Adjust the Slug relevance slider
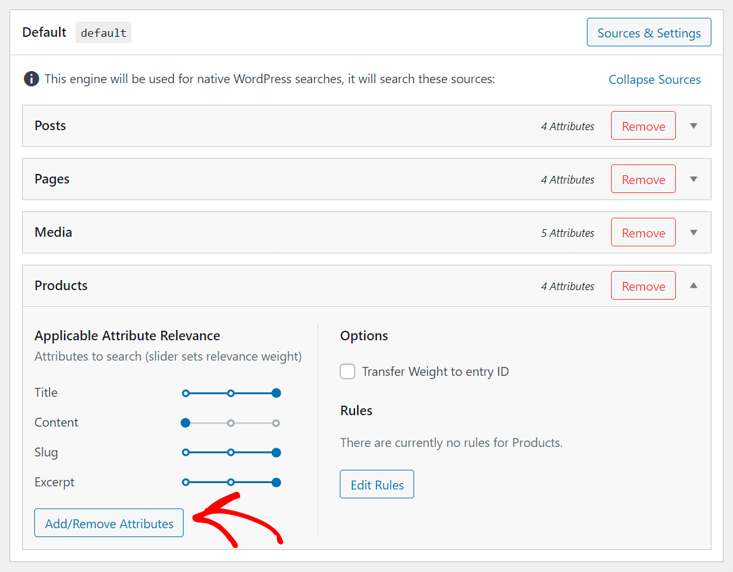This screenshot has height=572, width=733. point(231,452)
